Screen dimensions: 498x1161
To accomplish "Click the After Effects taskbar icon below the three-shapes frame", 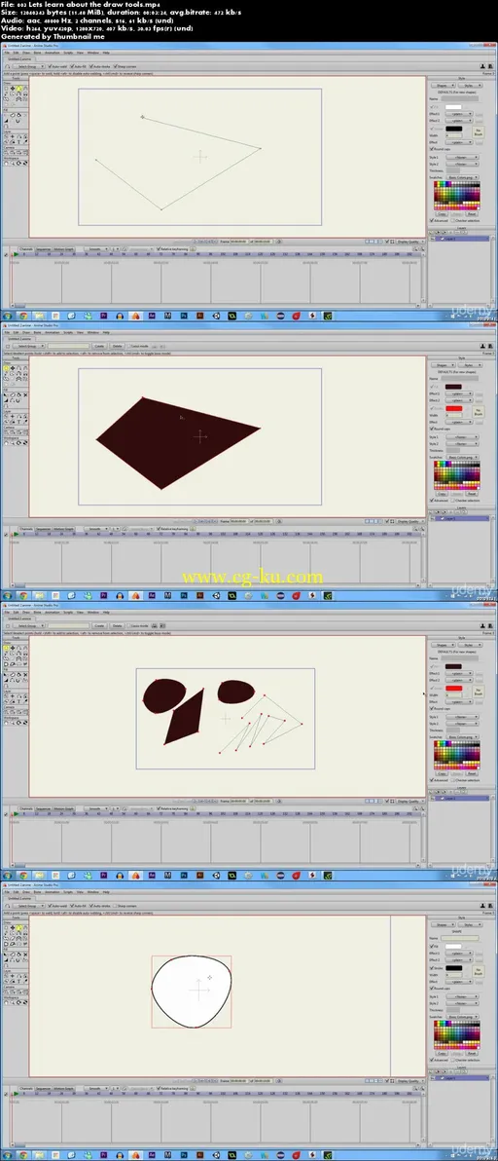I will (x=152, y=876).
